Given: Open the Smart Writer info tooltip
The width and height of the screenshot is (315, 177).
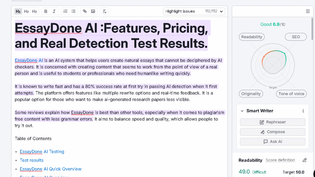Looking at the screenshot, I should [303, 111].
